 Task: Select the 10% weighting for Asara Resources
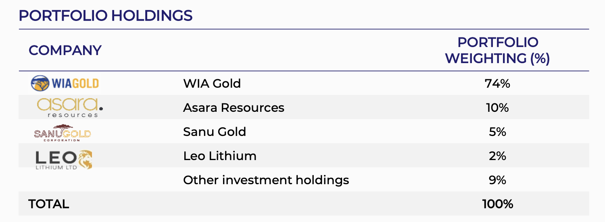tap(497, 108)
